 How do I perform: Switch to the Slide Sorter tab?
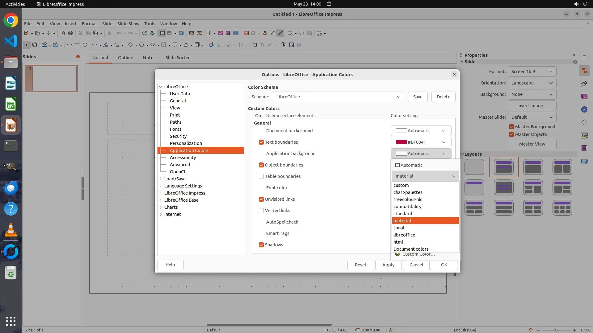click(177, 58)
